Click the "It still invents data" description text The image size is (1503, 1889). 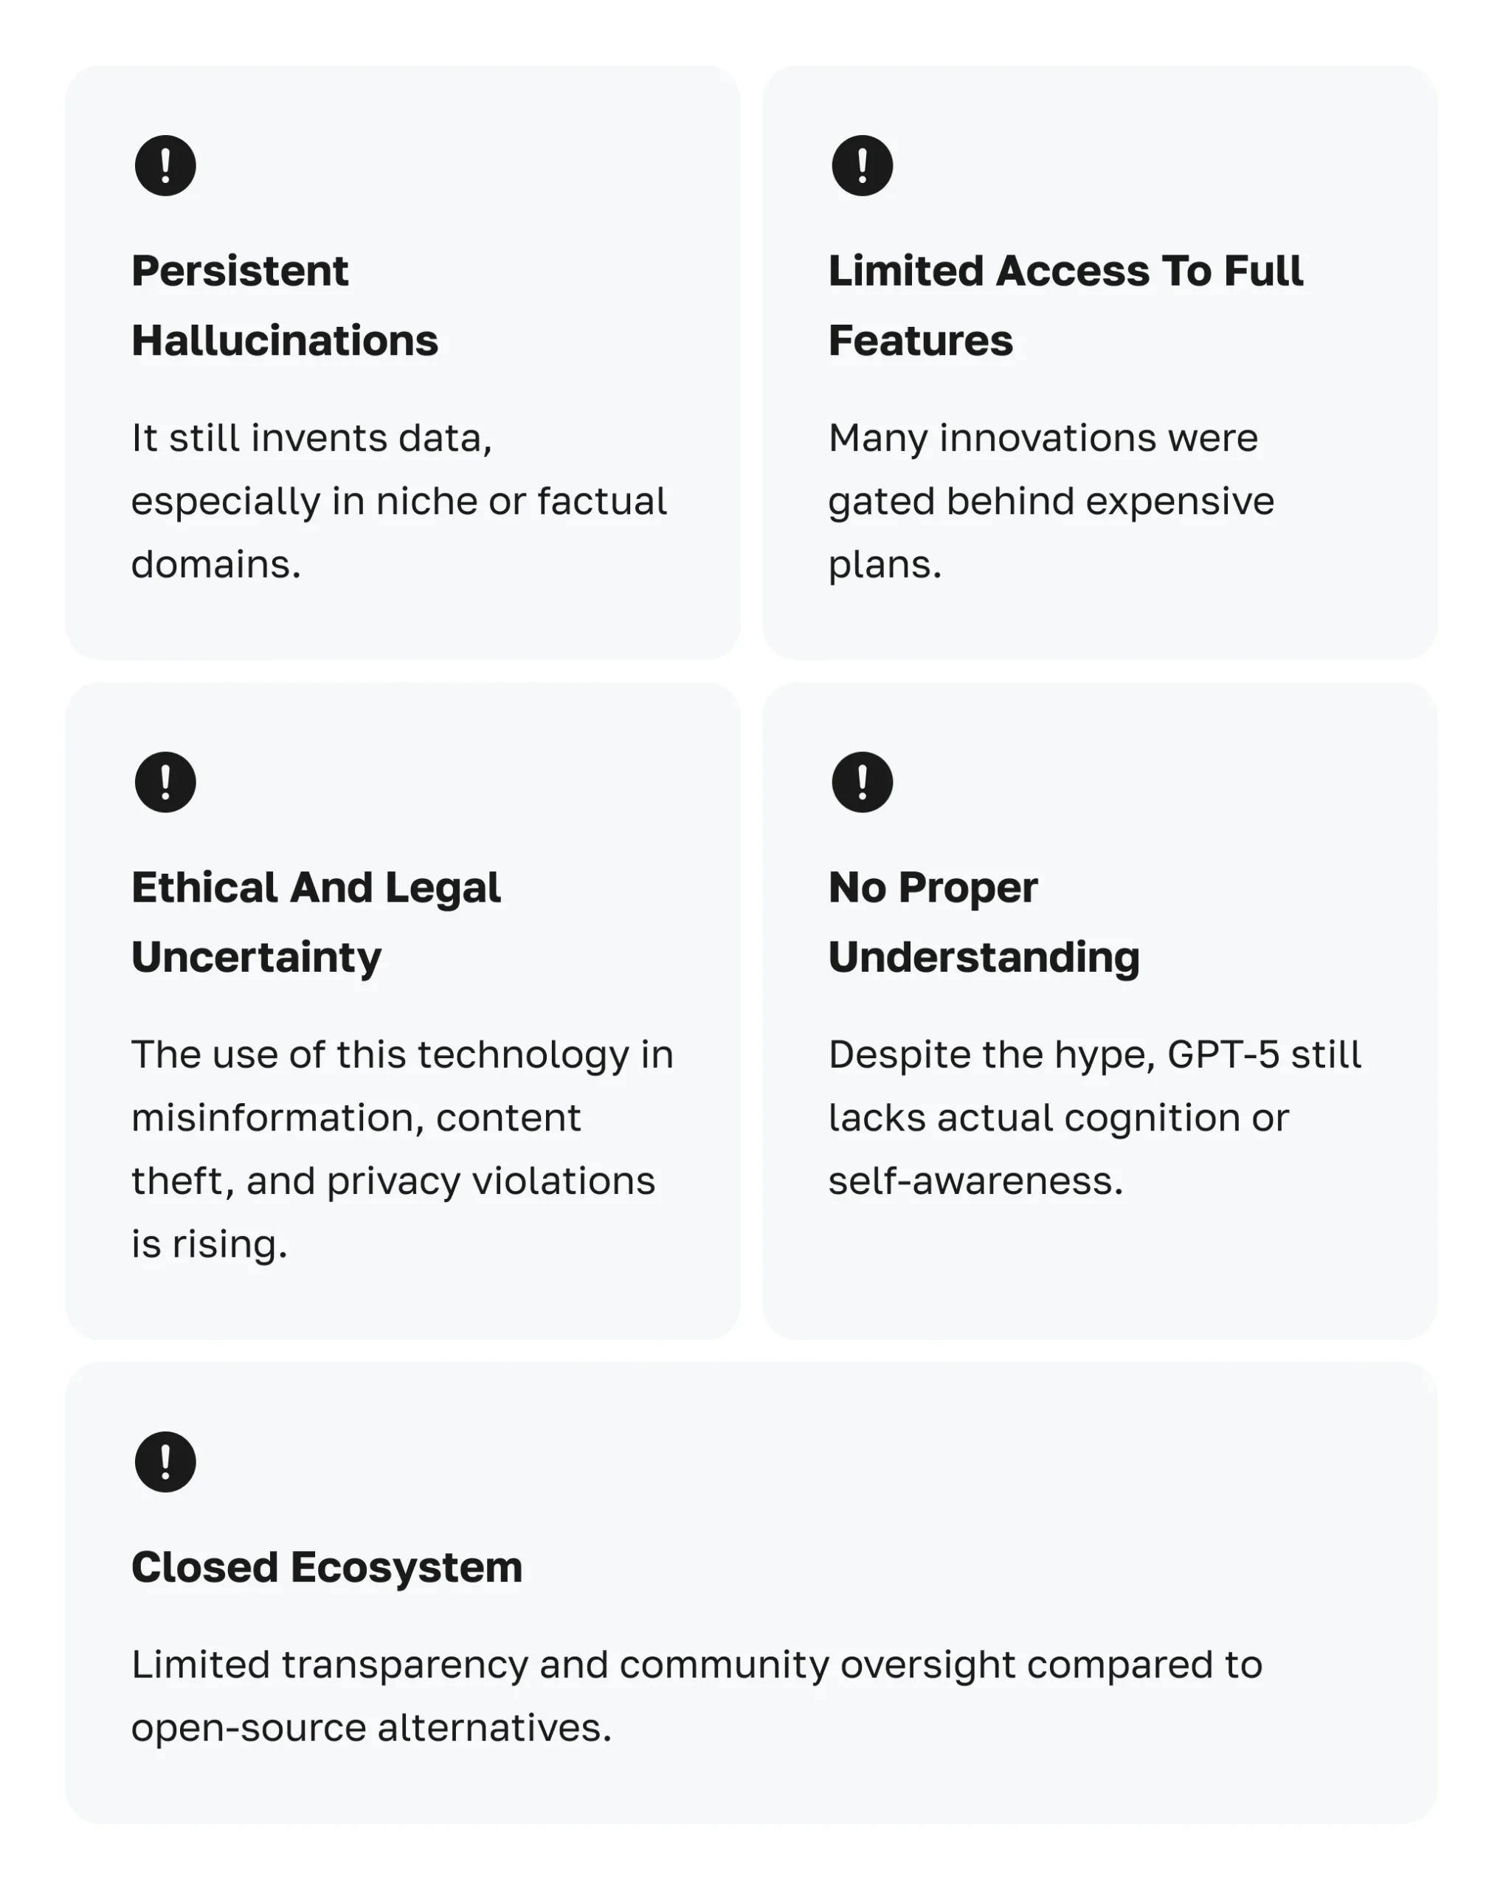click(398, 501)
